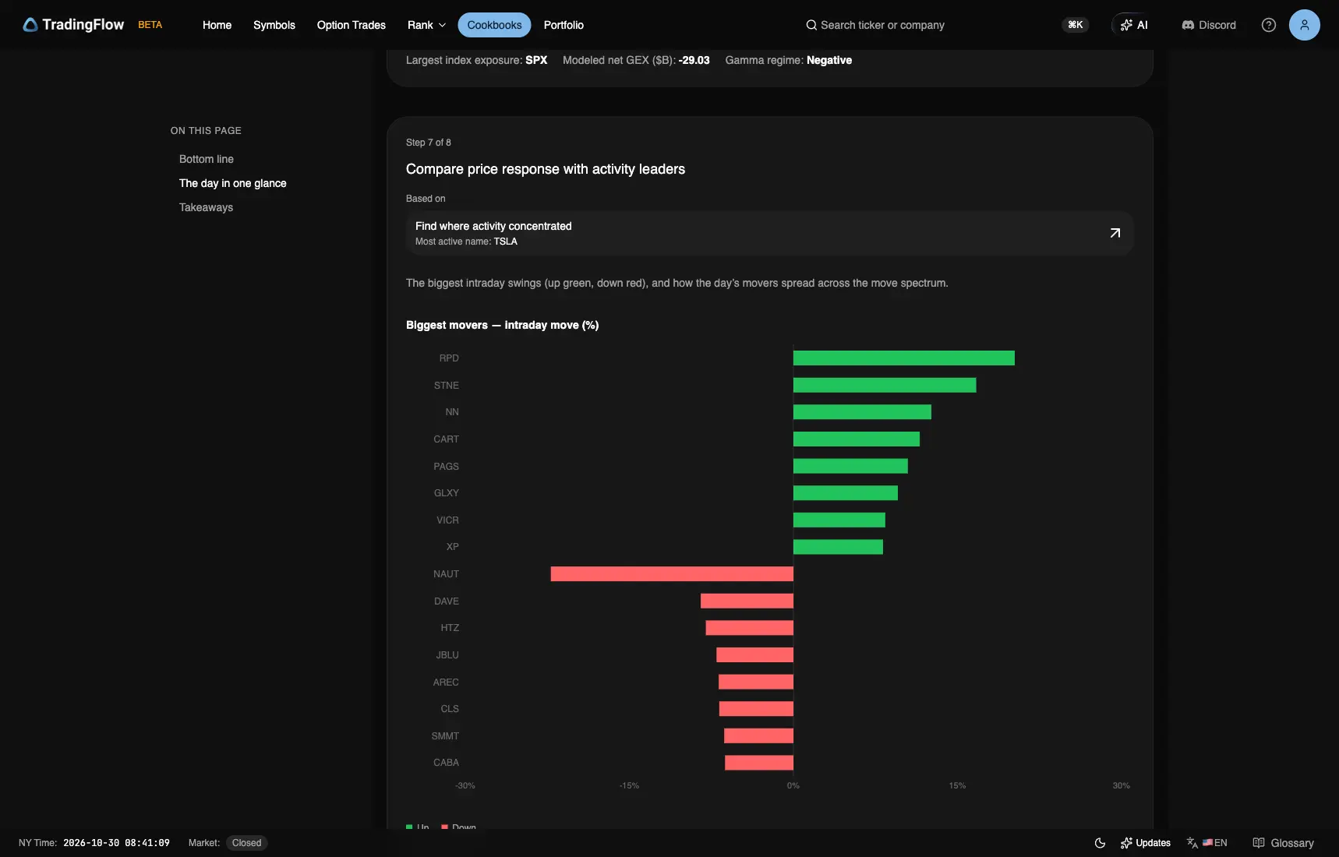Click the BETA label near logo
This screenshot has height=857, width=1339.
[x=150, y=25]
